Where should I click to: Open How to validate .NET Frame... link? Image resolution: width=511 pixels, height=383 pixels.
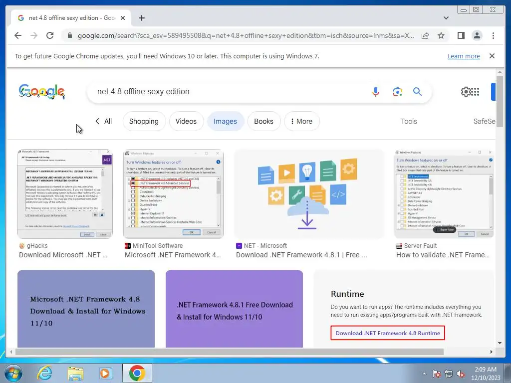[x=443, y=255]
